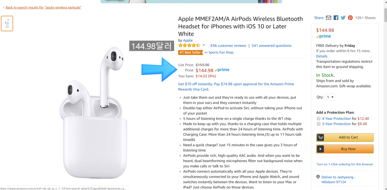Click the #1 Best Seller badge
Screen dimensions: 387x190
[x=190, y=53]
